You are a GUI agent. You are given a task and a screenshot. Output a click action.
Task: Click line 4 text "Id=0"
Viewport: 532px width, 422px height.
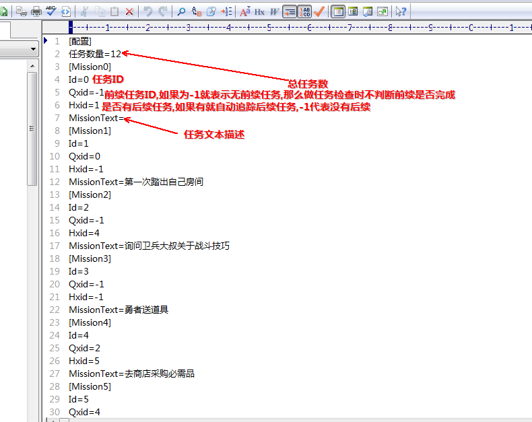pos(79,79)
